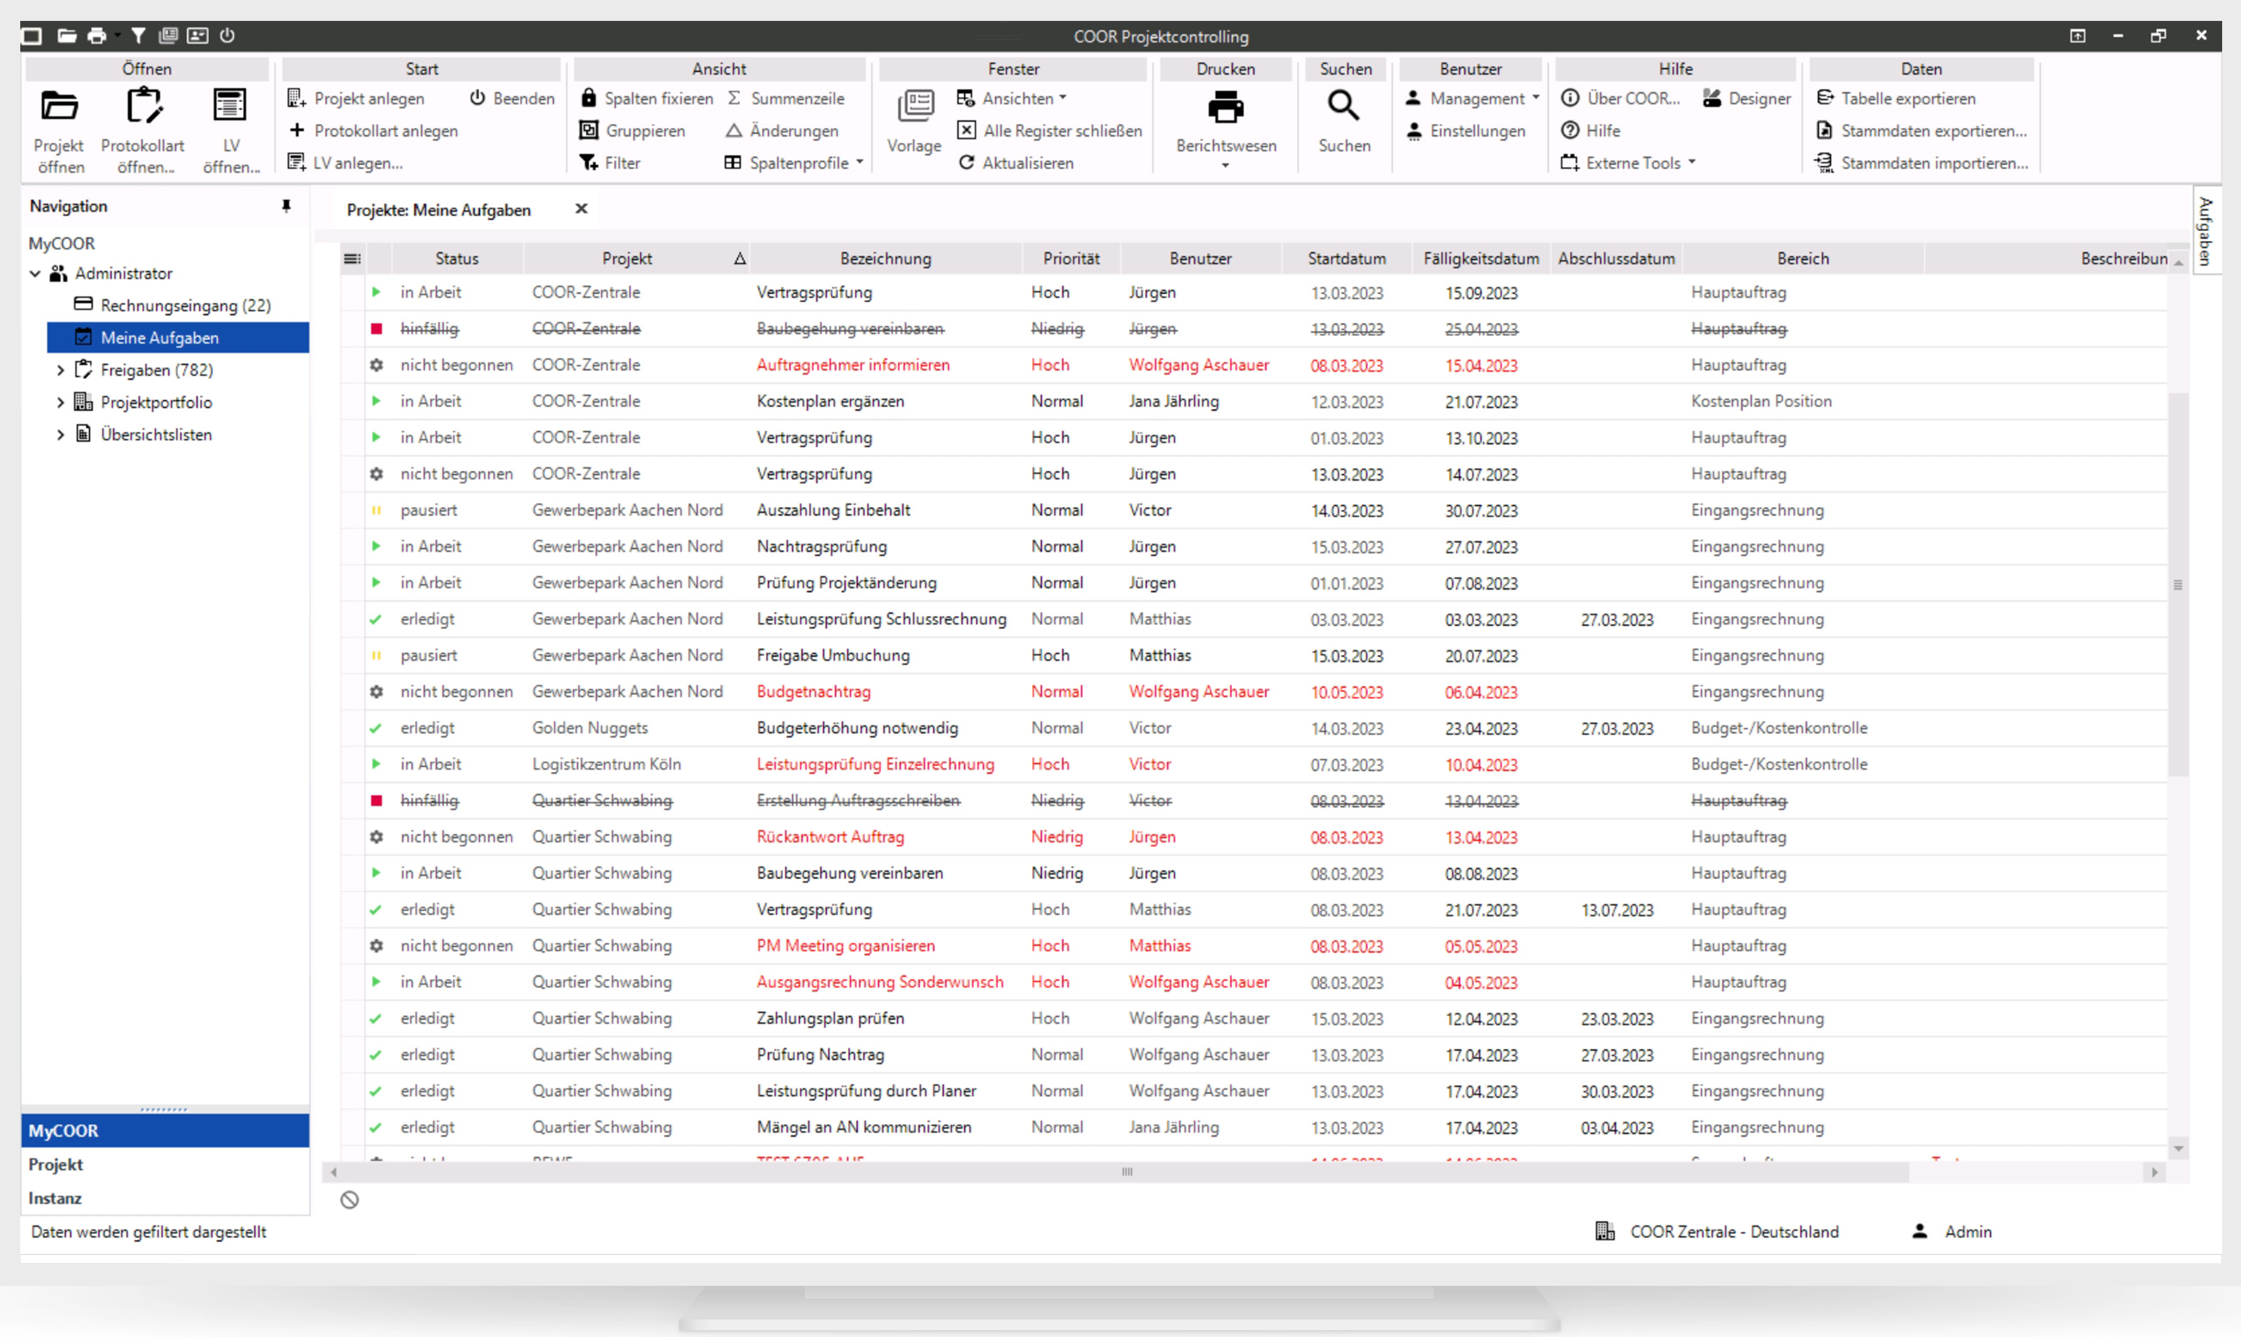Open Über COOR info
The height and width of the screenshot is (1337, 2241).
click(1621, 98)
